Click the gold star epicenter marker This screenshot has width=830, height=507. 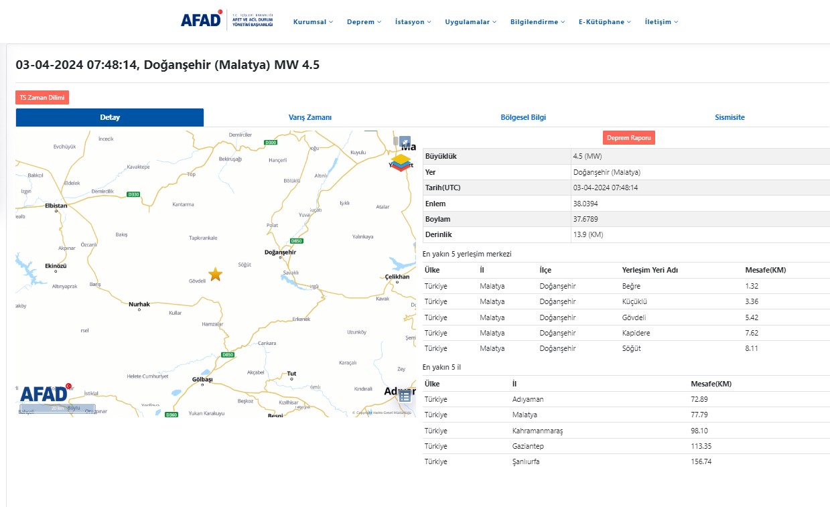point(215,274)
